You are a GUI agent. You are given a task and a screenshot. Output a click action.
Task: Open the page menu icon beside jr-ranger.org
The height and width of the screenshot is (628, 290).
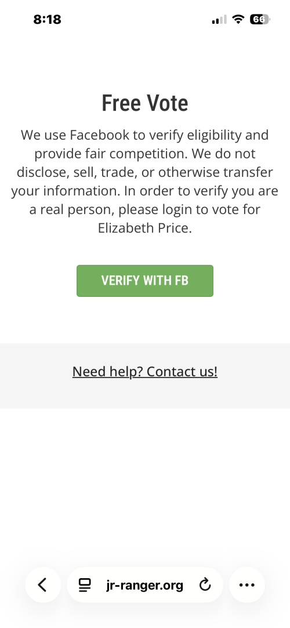85,585
